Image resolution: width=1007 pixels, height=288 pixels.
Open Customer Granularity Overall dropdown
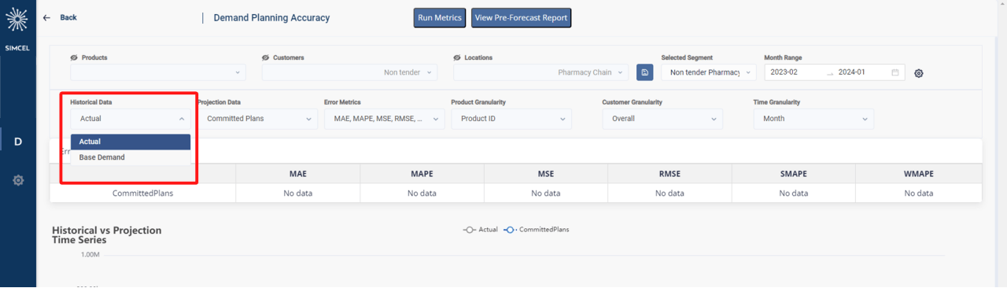(x=662, y=119)
